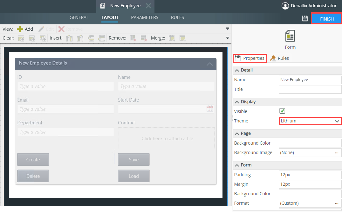The image size is (342, 212).
Task: Switch to the Parameters tab
Action: [x=145, y=18]
